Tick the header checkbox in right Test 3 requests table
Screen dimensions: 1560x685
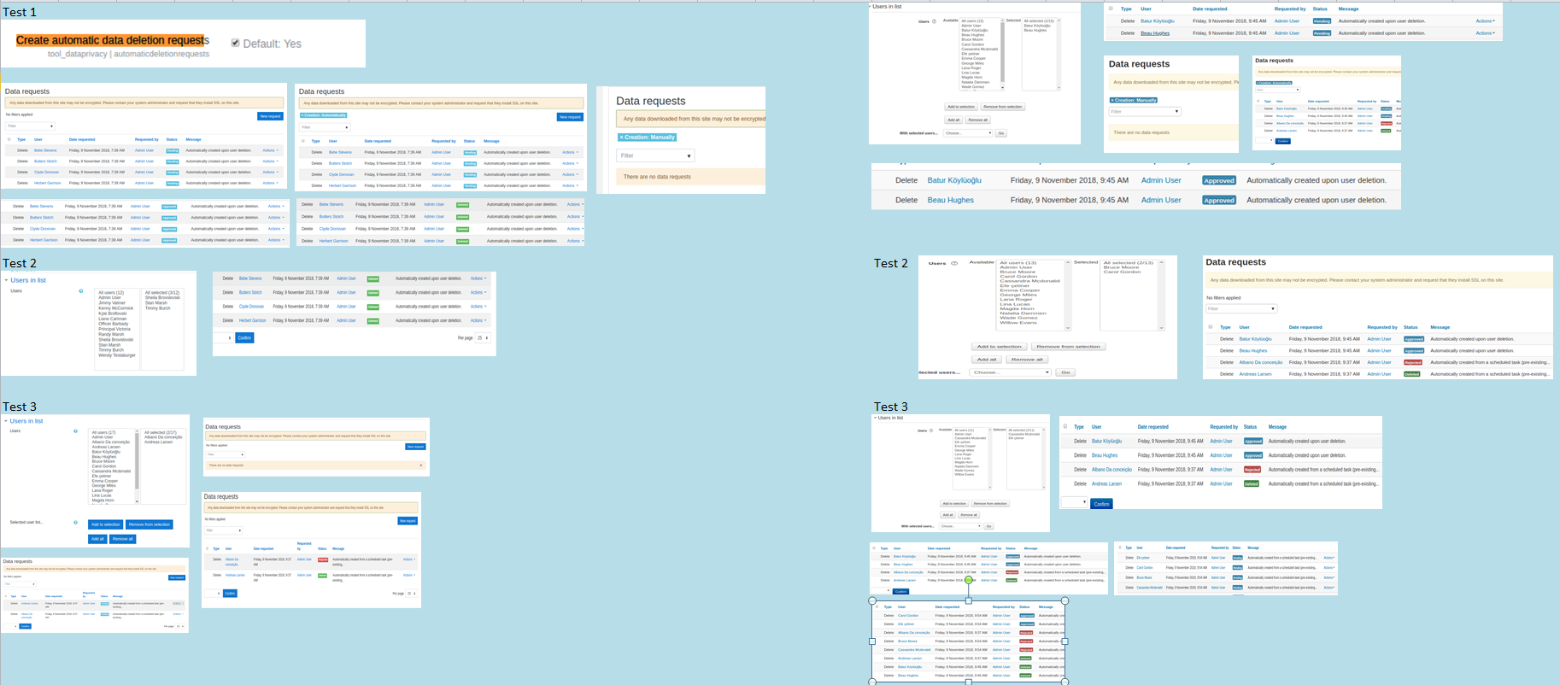(x=1064, y=426)
